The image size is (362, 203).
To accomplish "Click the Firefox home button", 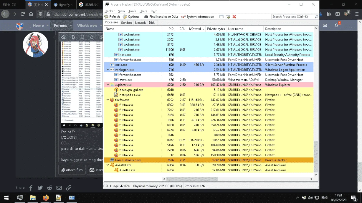I will pyautogui.click(x=31, y=14).
